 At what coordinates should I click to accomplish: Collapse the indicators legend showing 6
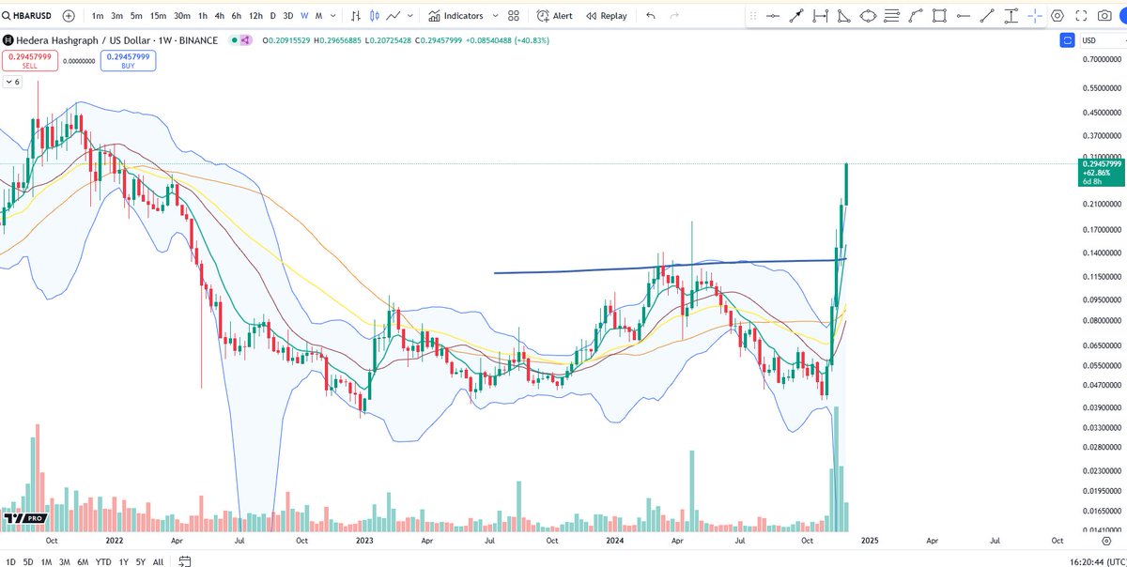pyautogui.click(x=12, y=83)
